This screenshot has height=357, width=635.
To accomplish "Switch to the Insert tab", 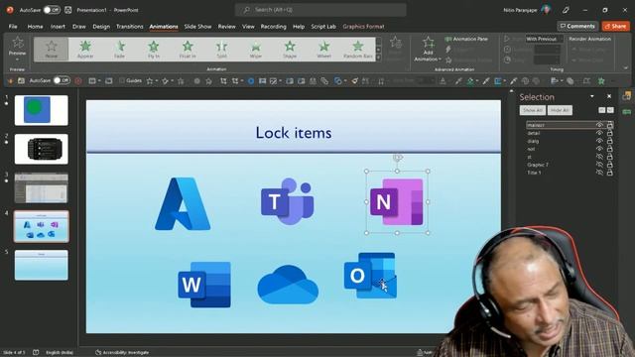I will pyautogui.click(x=58, y=27).
